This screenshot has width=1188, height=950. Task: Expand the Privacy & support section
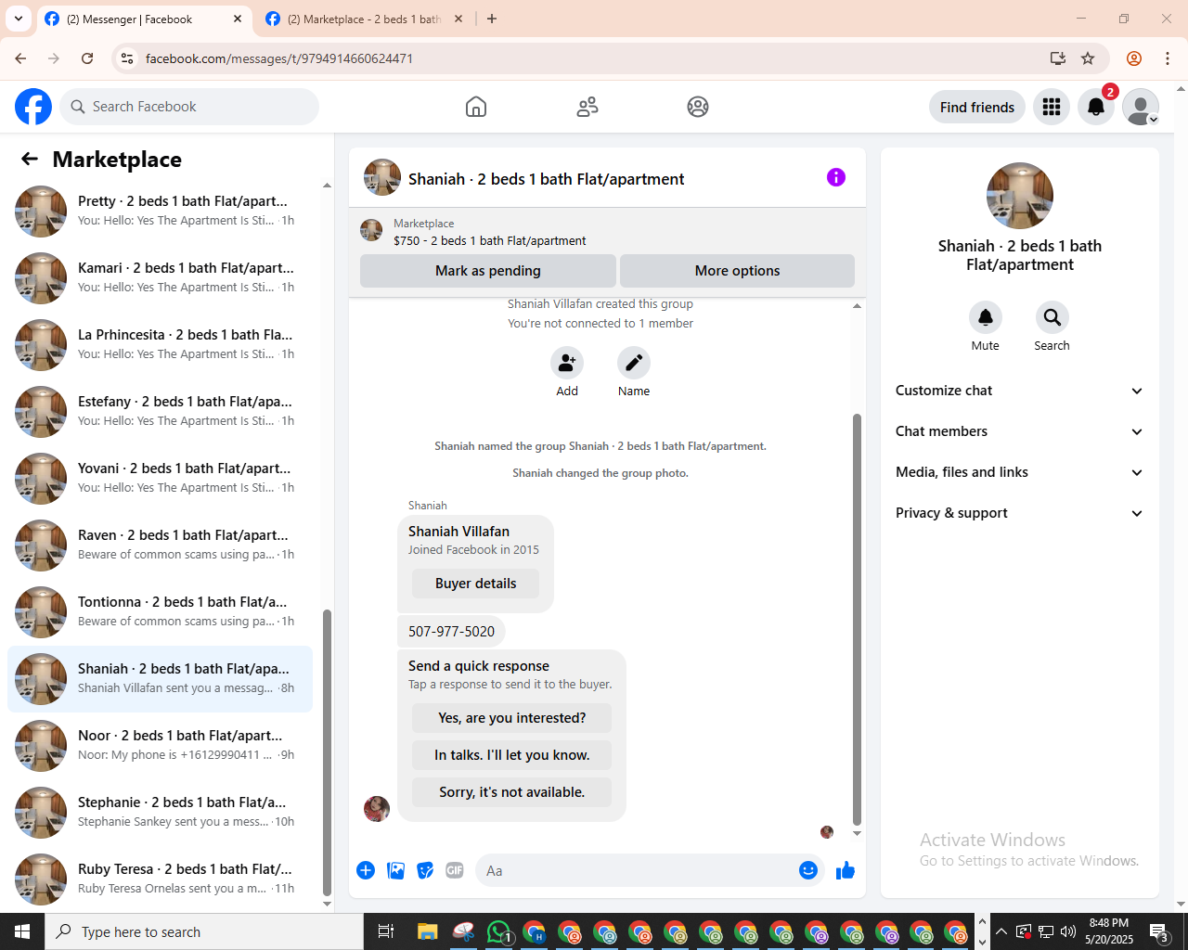(x=1020, y=513)
